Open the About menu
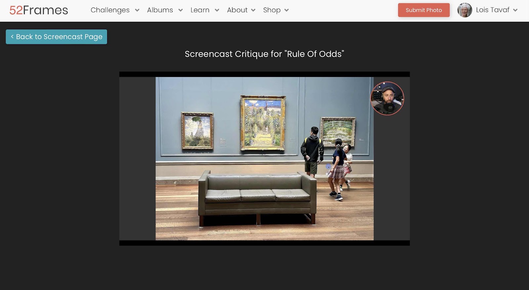The image size is (529, 290). (237, 10)
